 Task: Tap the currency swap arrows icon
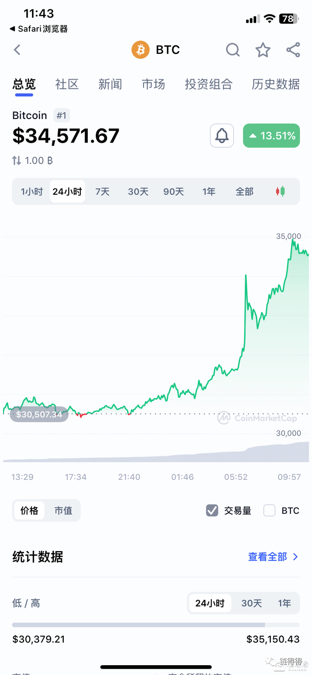click(x=16, y=160)
